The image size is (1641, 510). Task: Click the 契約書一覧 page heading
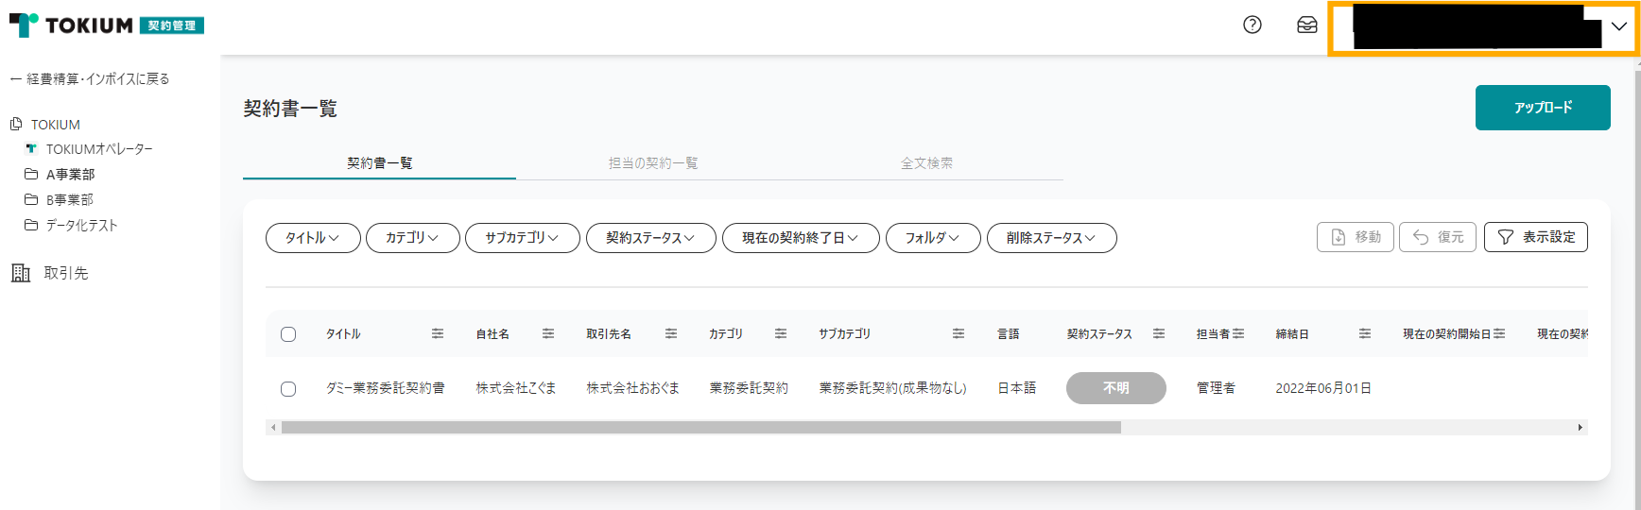pos(290,109)
